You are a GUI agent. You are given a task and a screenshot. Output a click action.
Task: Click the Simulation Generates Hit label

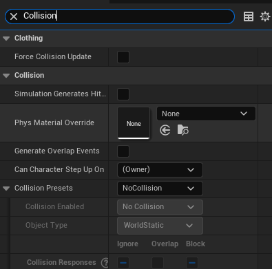tap(61, 94)
